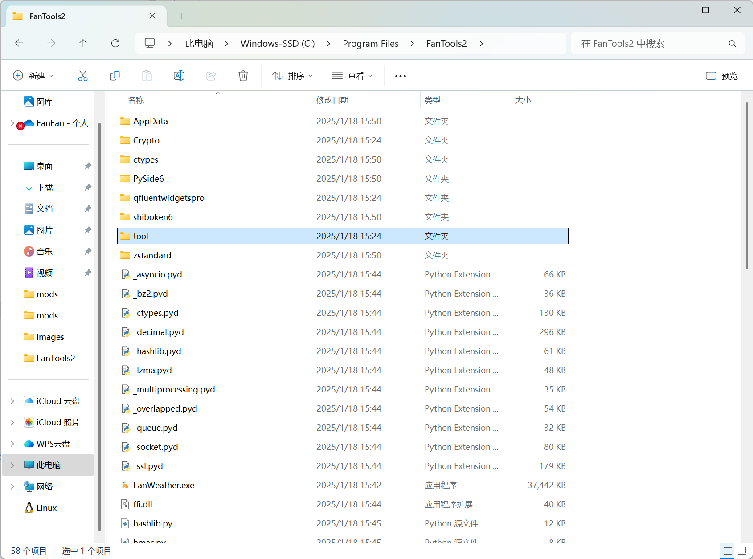
Task: Click the Delete trash can icon
Action: pyautogui.click(x=243, y=76)
